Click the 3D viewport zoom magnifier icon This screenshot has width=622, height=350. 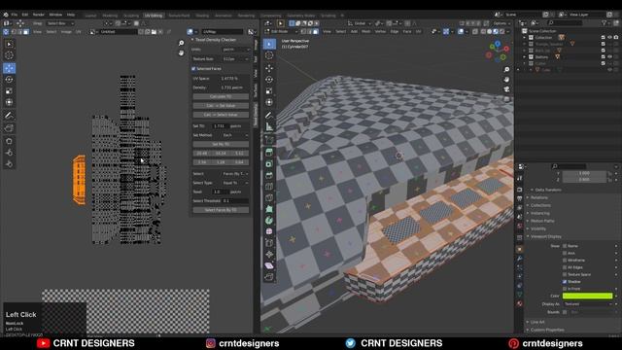506,70
